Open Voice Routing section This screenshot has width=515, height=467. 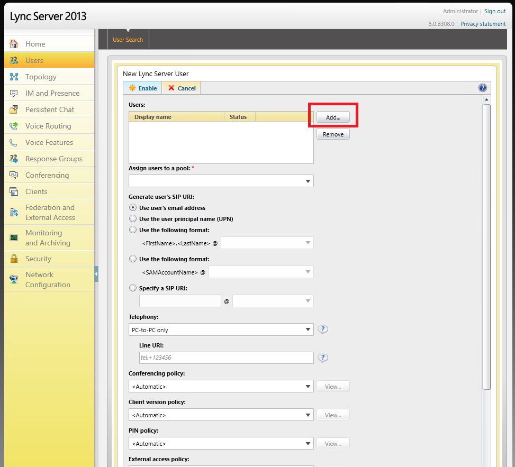[48, 126]
